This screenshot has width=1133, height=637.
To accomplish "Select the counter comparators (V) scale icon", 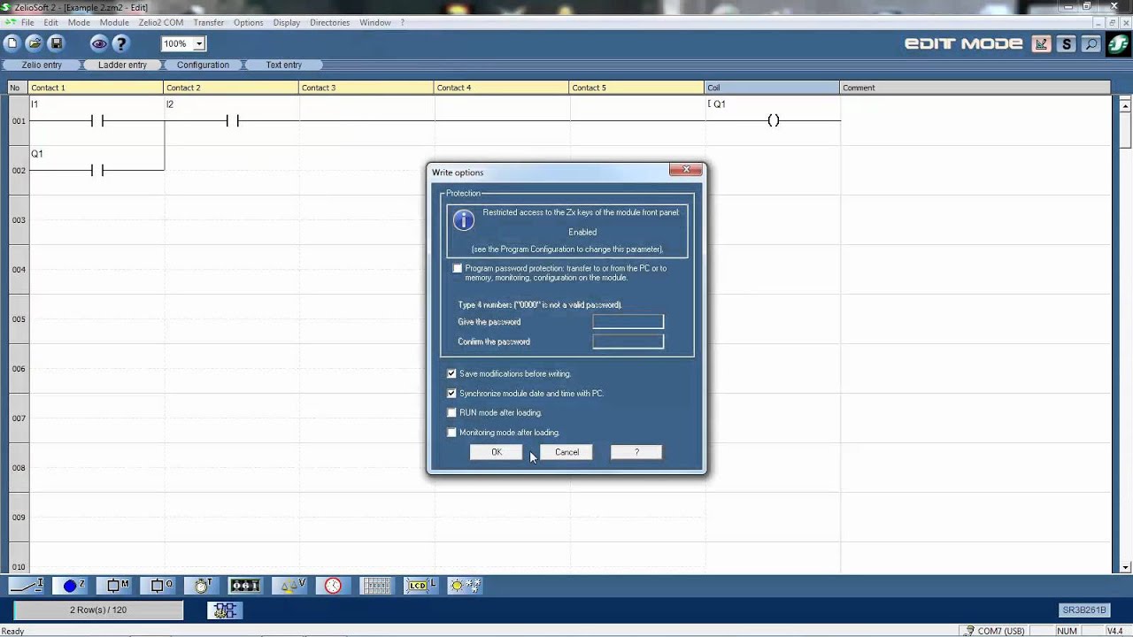I will click(289, 585).
